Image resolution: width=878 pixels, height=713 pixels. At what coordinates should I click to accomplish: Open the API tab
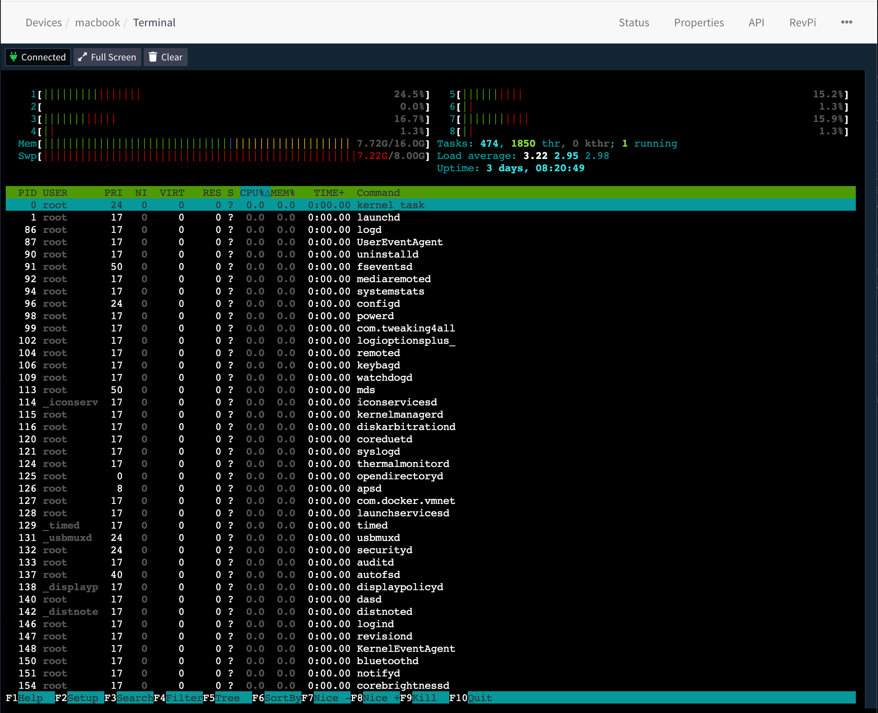[756, 23]
